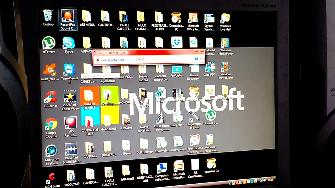
Task: Select the DebutVide... (4) installer
Action: coord(176,21)
